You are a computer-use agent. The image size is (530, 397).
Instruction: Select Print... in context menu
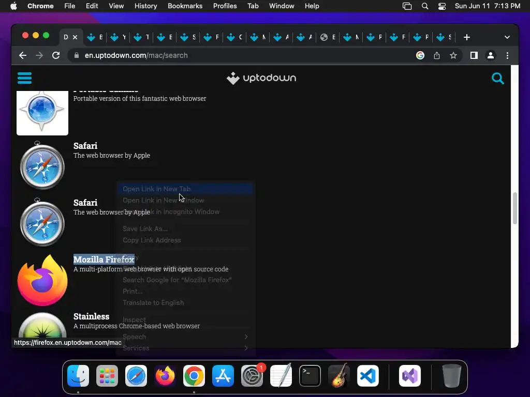(186, 292)
